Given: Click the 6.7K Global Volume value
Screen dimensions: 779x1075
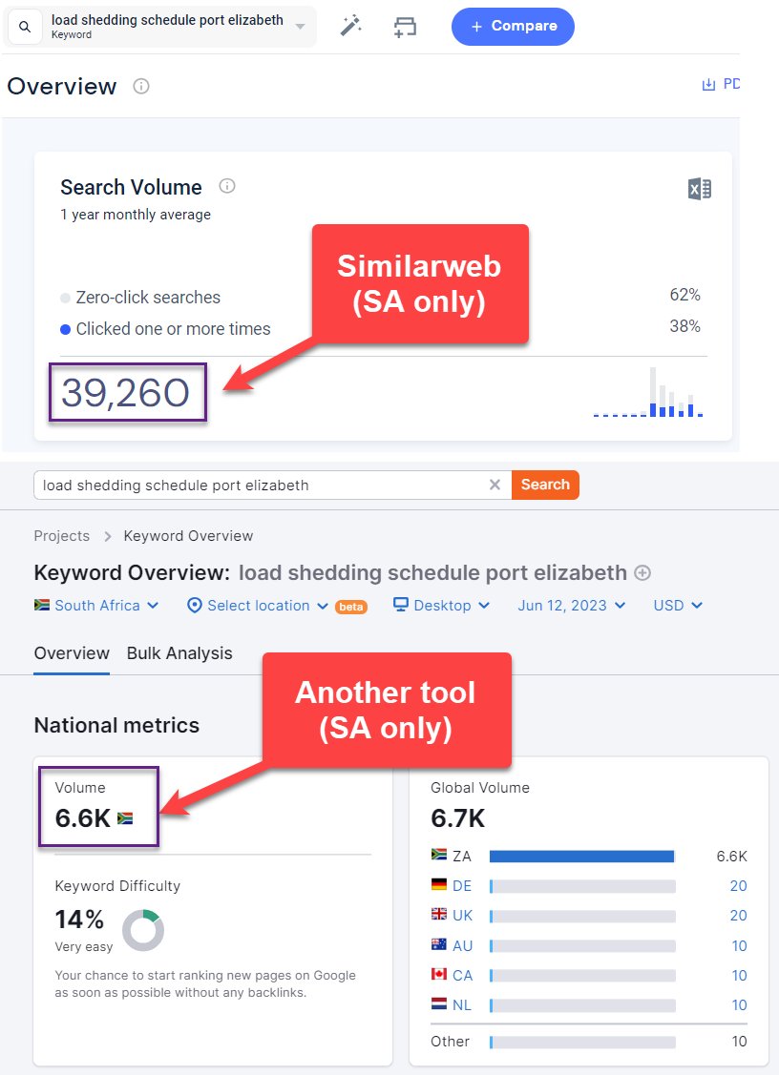Looking at the screenshot, I should coord(458,817).
